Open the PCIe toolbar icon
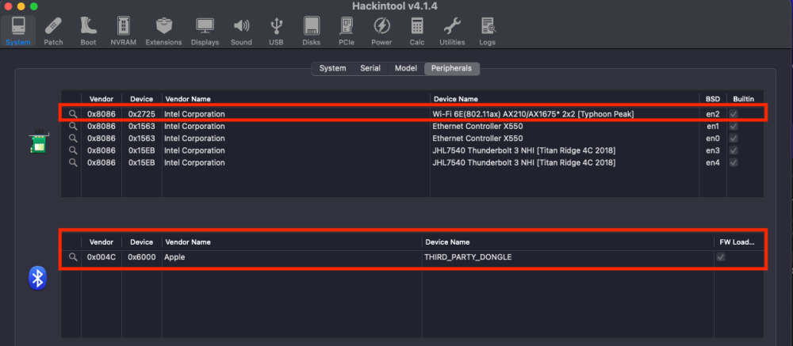Image resolution: width=793 pixels, height=346 pixels. pos(346,32)
